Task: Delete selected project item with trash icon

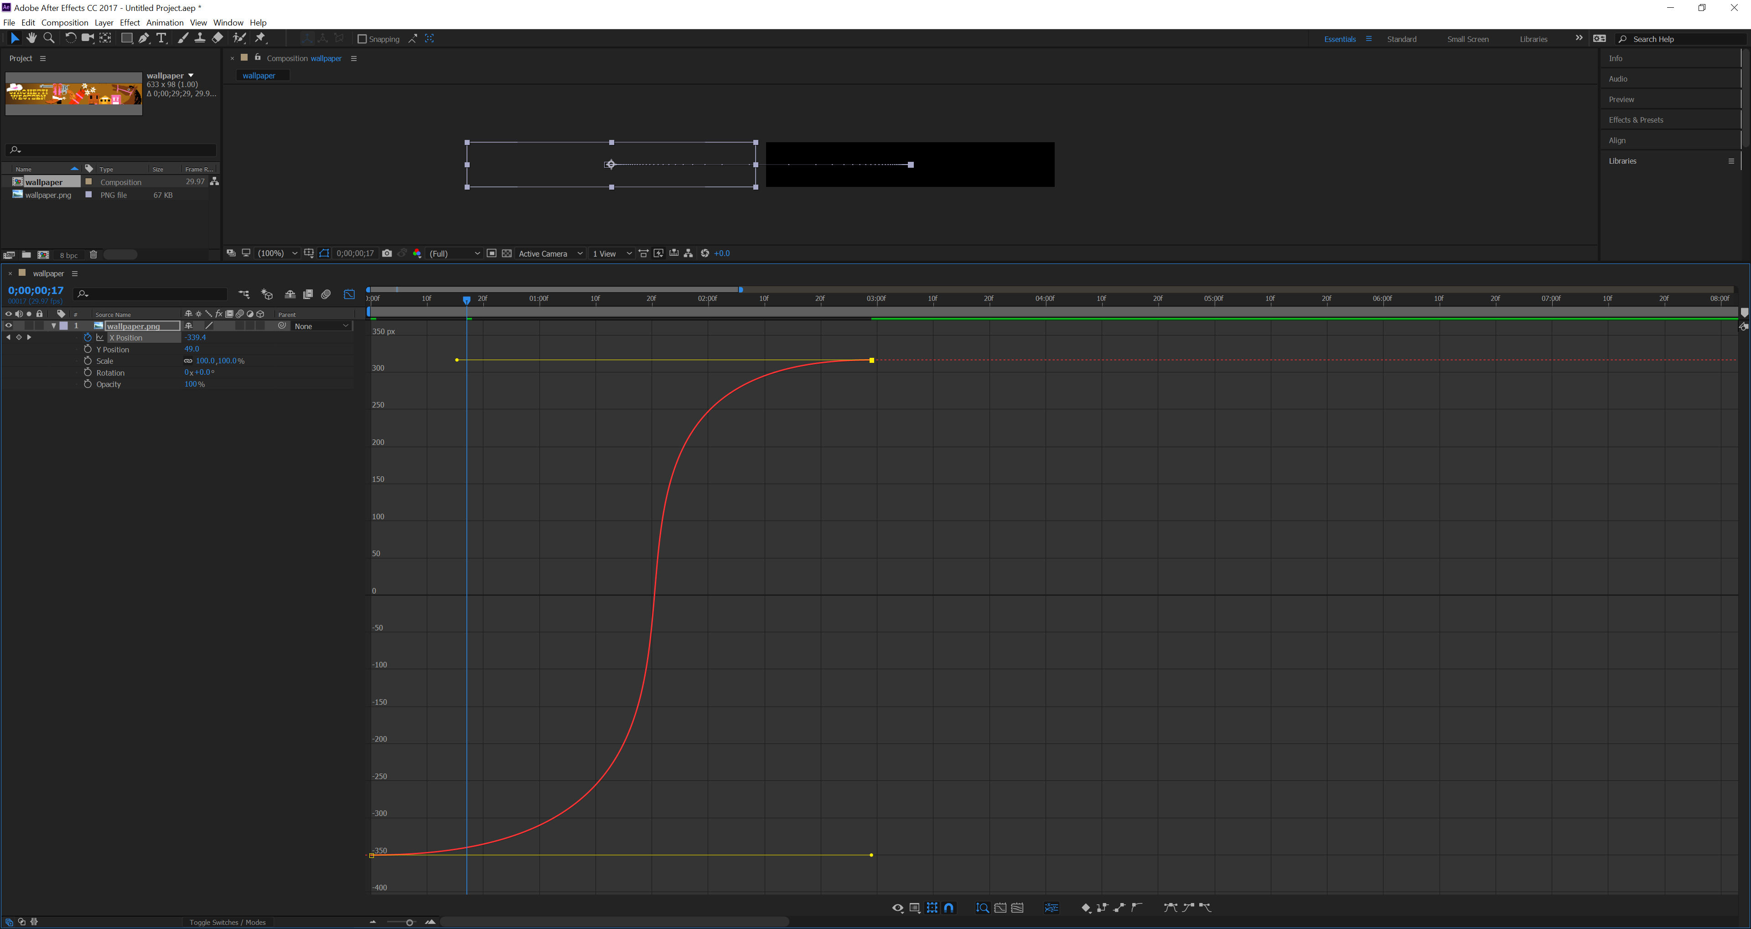Action: 94,255
